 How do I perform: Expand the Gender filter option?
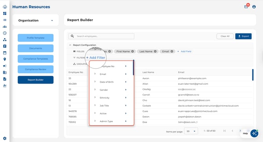(95, 89)
